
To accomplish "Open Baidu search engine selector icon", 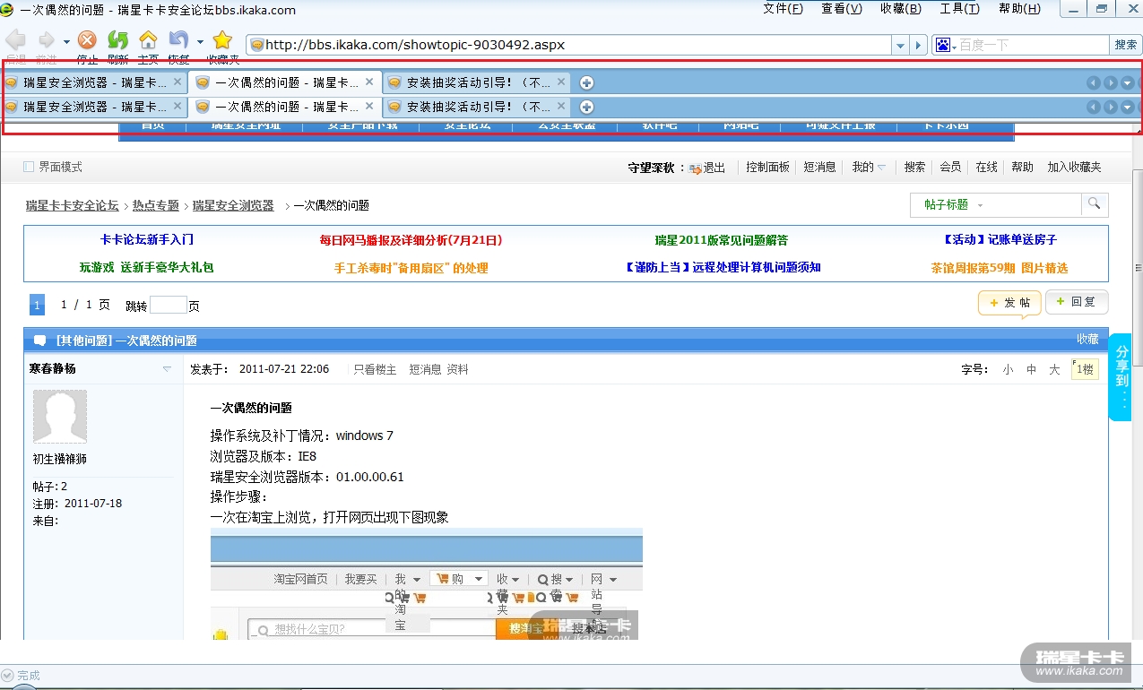I will 945,45.
